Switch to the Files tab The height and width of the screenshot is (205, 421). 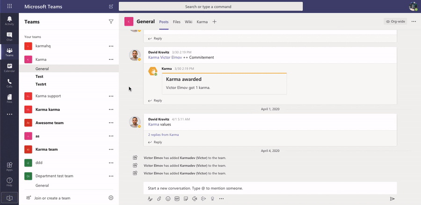click(x=177, y=22)
